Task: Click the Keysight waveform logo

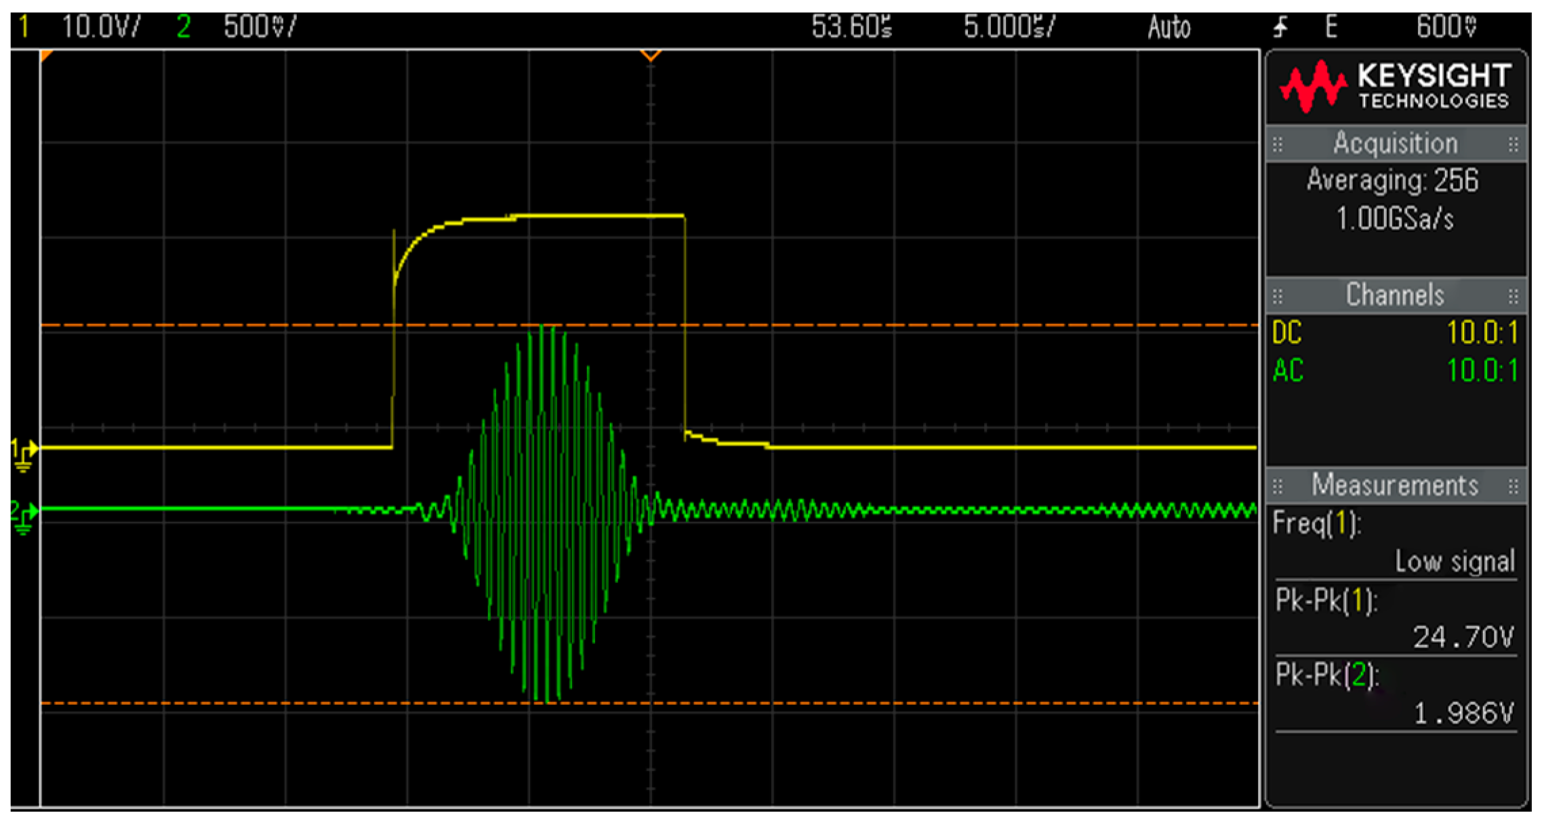Action: pyautogui.click(x=1312, y=87)
